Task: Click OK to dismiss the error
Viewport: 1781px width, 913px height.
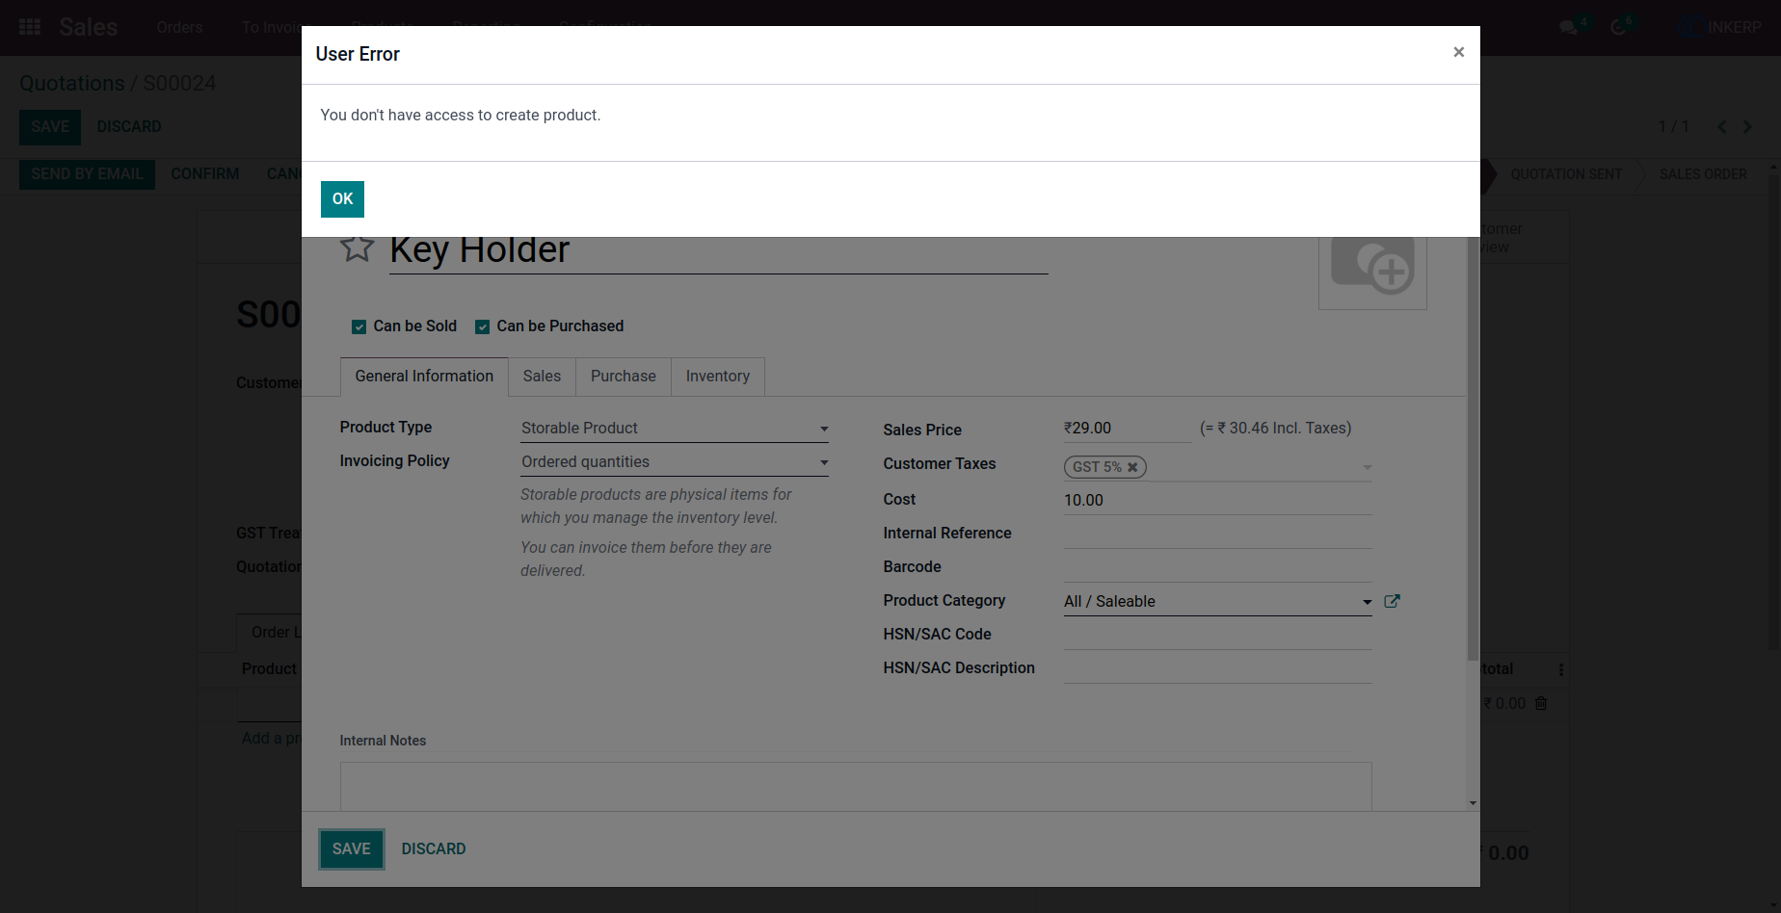Action: click(342, 199)
